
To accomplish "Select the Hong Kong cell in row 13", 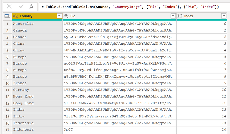I will pyautogui.click(x=37, y=103).
